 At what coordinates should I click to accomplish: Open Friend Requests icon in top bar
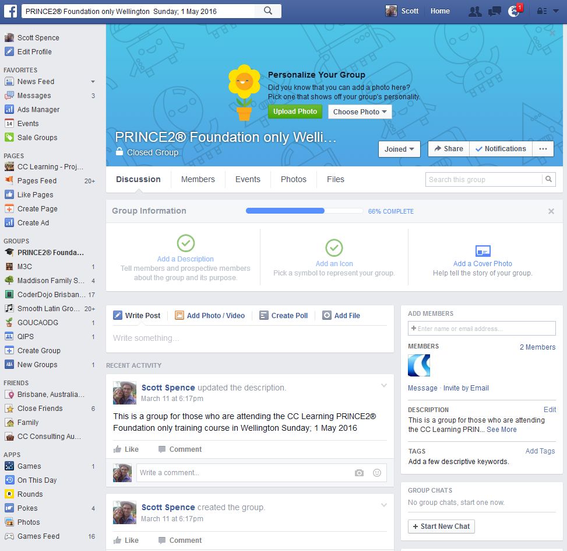click(475, 12)
